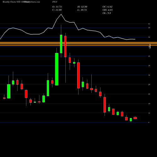Click the thick orange horizontal band
This screenshot has width=157, height=157.
[78, 44]
